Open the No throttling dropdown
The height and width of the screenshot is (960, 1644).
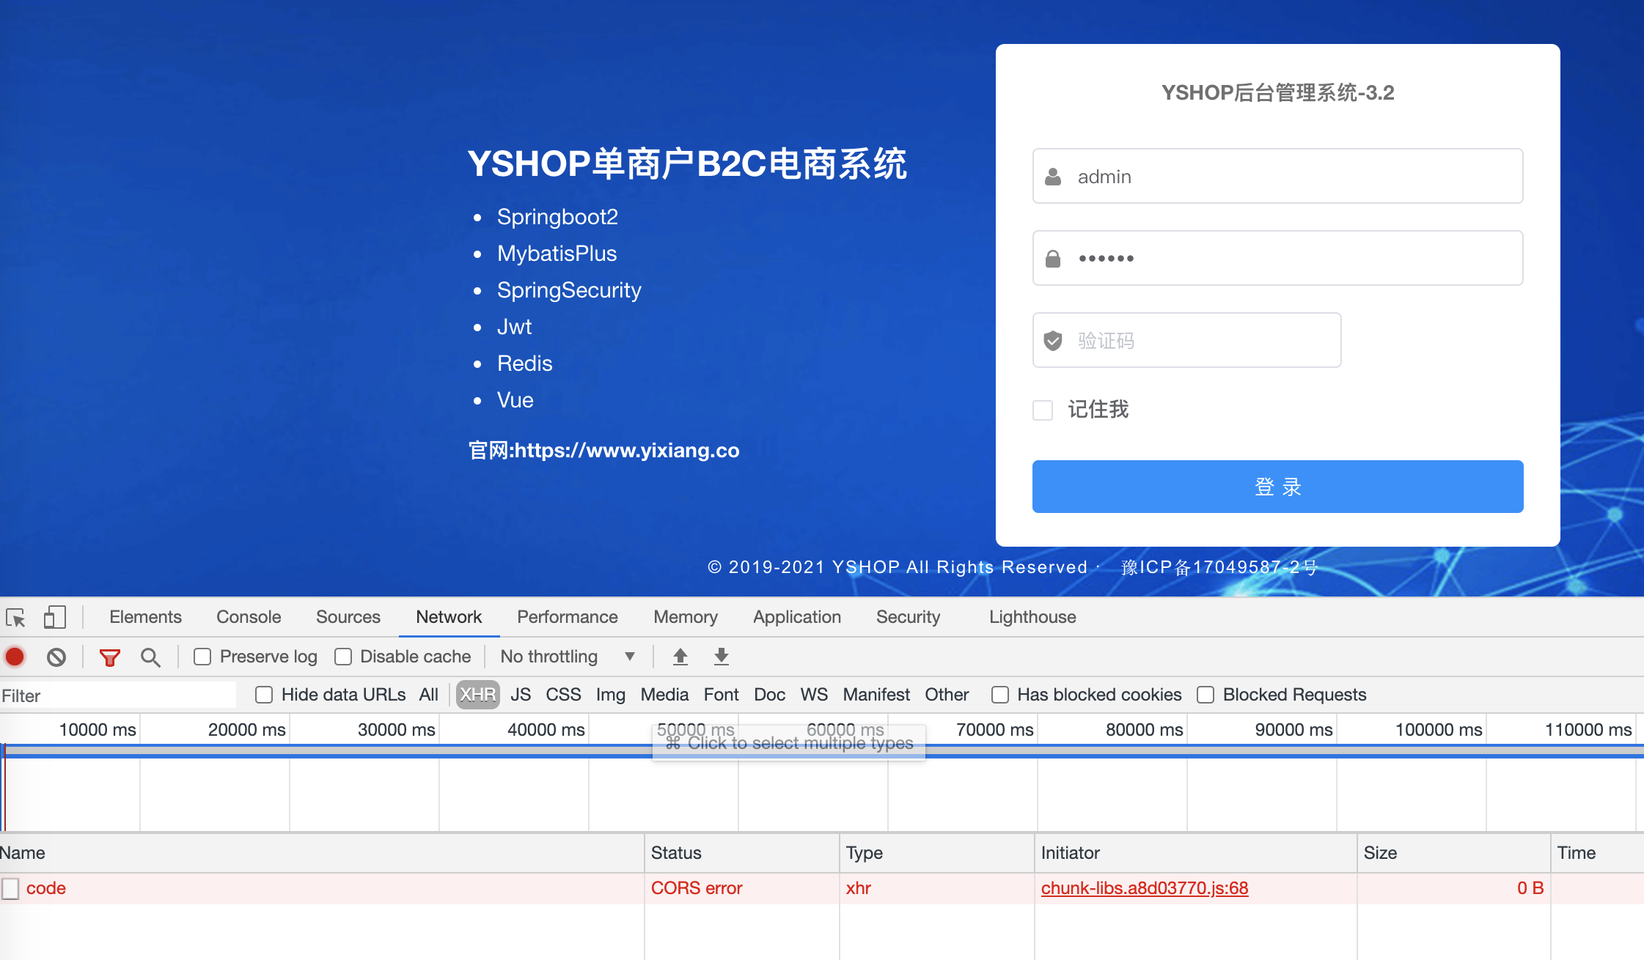coord(568,657)
